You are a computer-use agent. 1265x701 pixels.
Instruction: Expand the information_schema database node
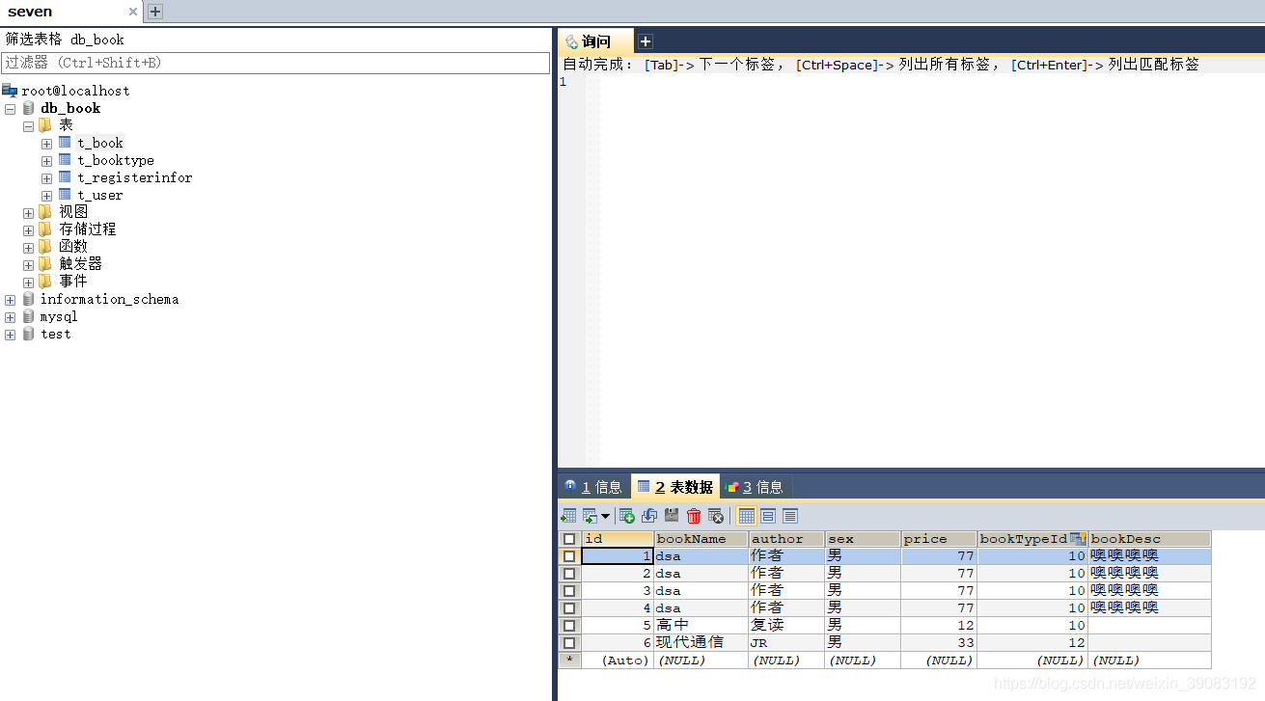(10, 300)
